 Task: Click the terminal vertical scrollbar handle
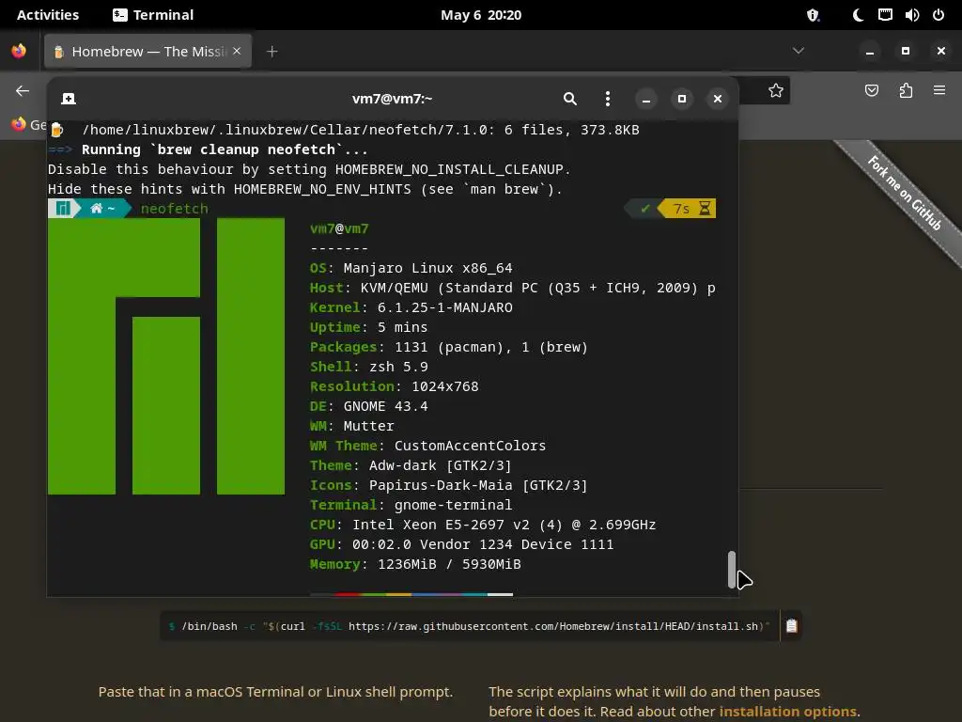point(731,570)
